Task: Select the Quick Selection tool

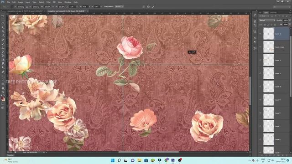Action: [3, 27]
